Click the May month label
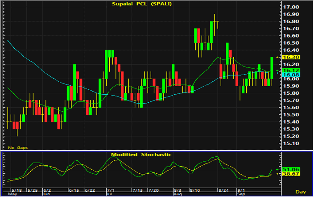The width and height of the screenshot is (314, 197). pyautogui.click(x=12, y=194)
